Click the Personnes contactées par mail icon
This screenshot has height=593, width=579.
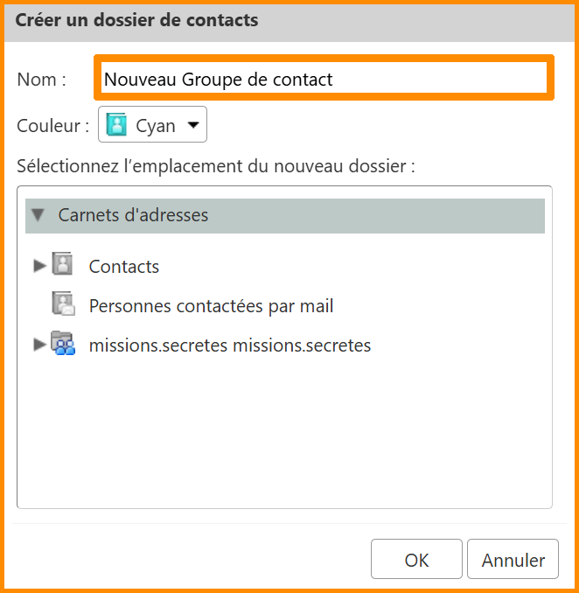pos(63,304)
